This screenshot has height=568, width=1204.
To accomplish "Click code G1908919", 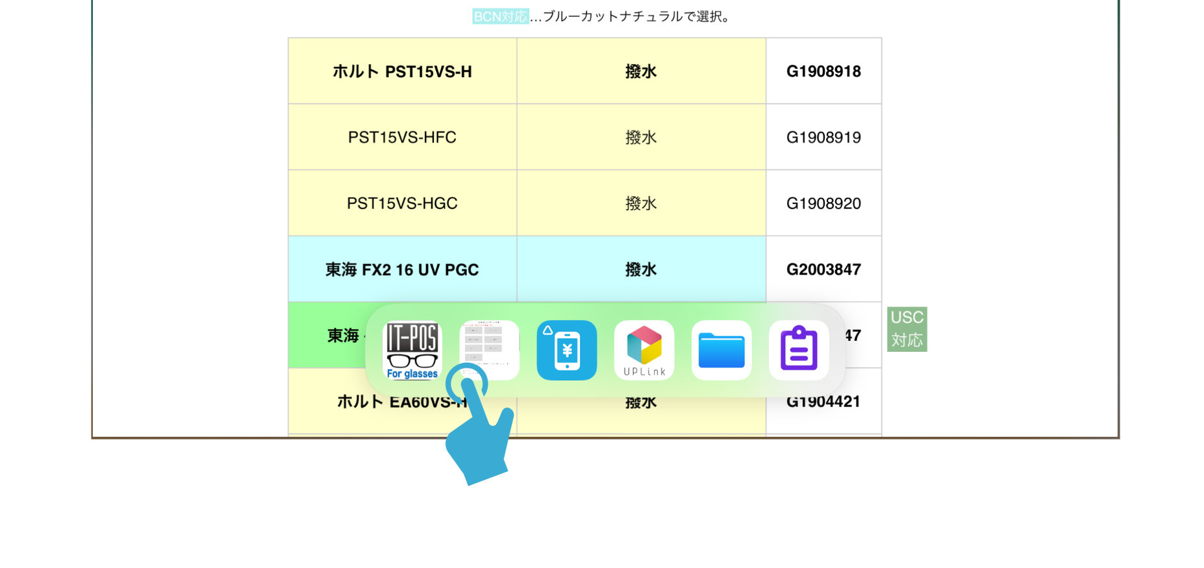I will pyautogui.click(x=823, y=138).
